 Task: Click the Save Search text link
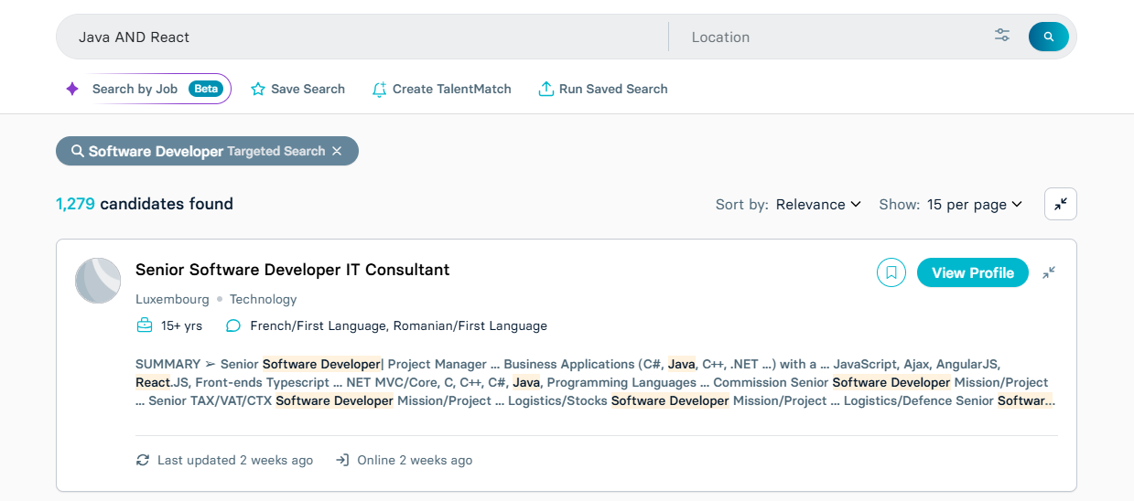[308, 90]
